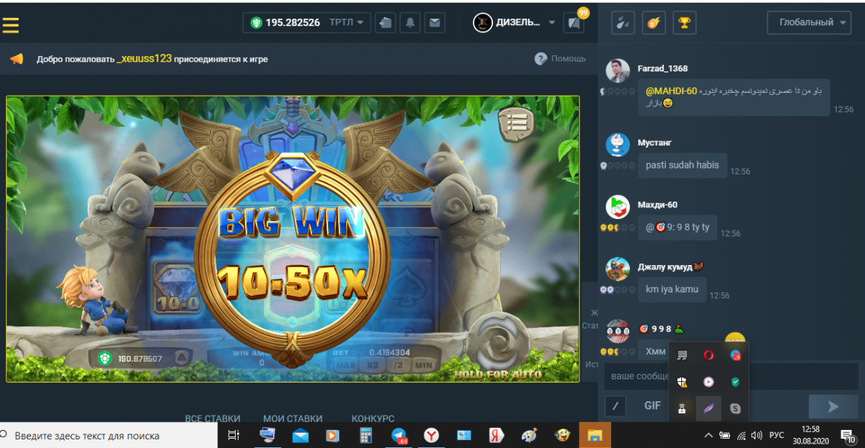Open the chat icon with 99 badge

tap(574, 22)
